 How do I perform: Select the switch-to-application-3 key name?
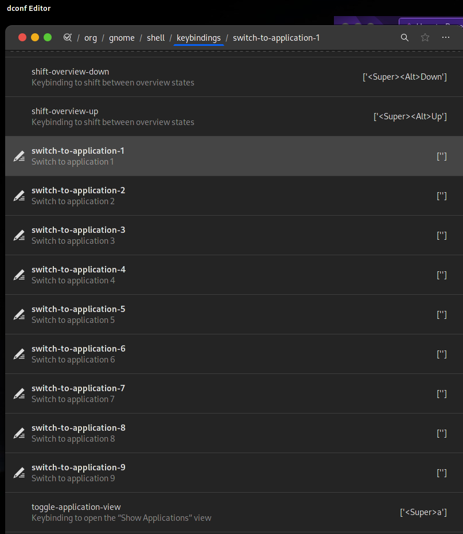click(x=79, y=230)
